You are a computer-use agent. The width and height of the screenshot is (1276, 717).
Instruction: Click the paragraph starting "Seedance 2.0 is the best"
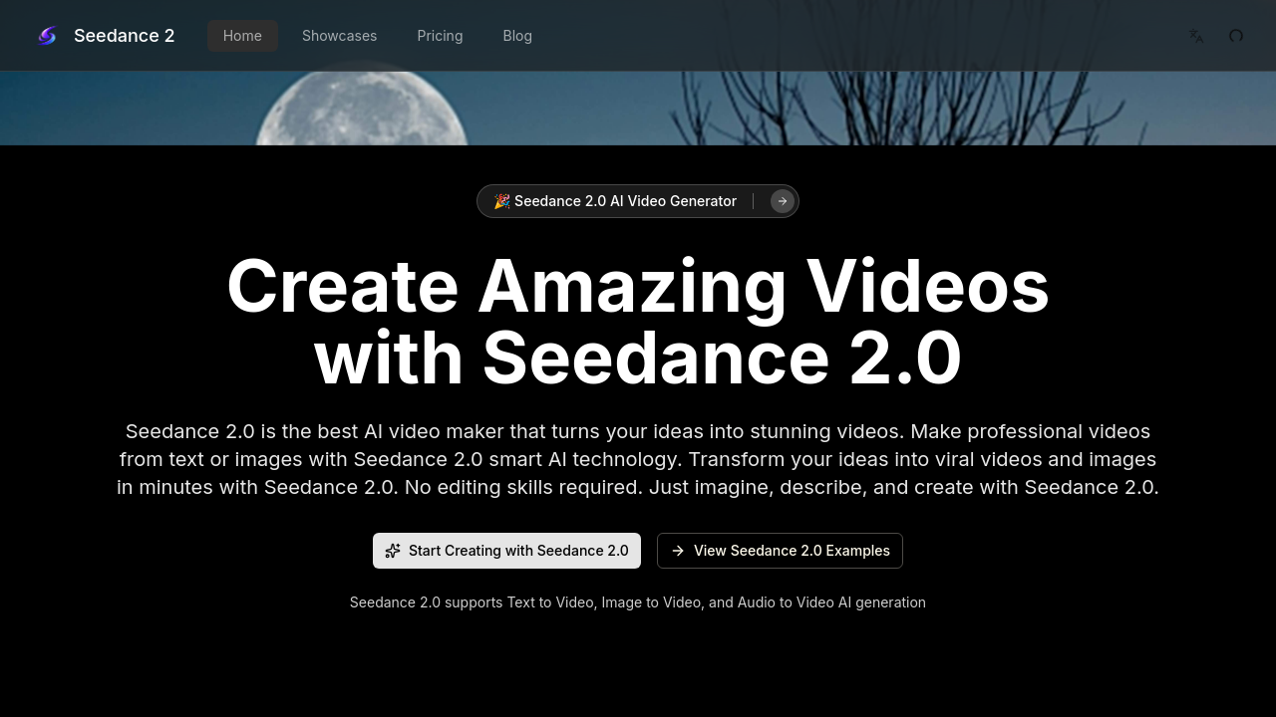[638, 459]
